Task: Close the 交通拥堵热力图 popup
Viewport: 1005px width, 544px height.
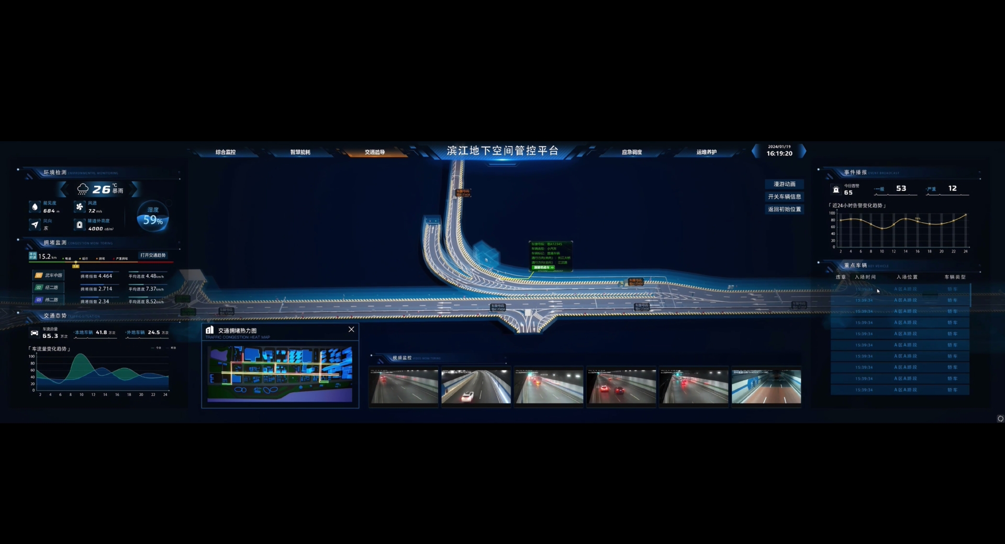Action: (351, 330)
